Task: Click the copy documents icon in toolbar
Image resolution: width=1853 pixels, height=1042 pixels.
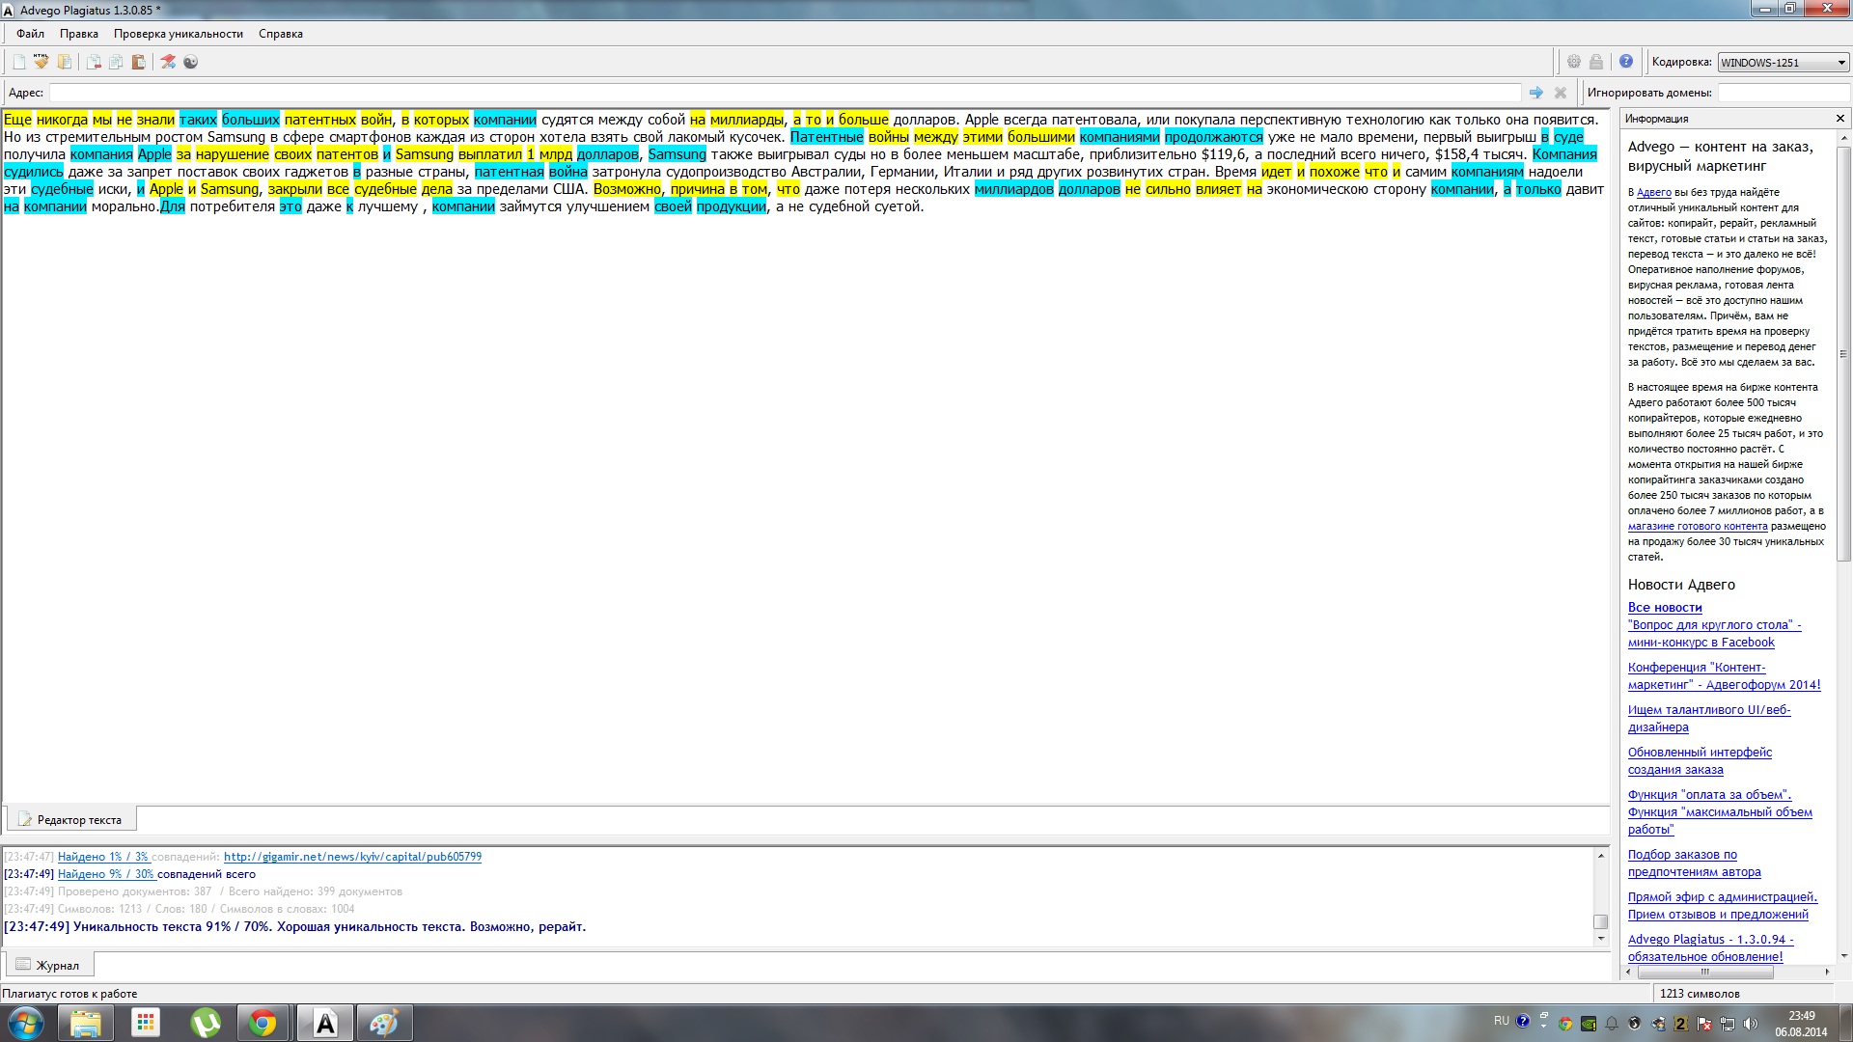Action: point(116,62)
